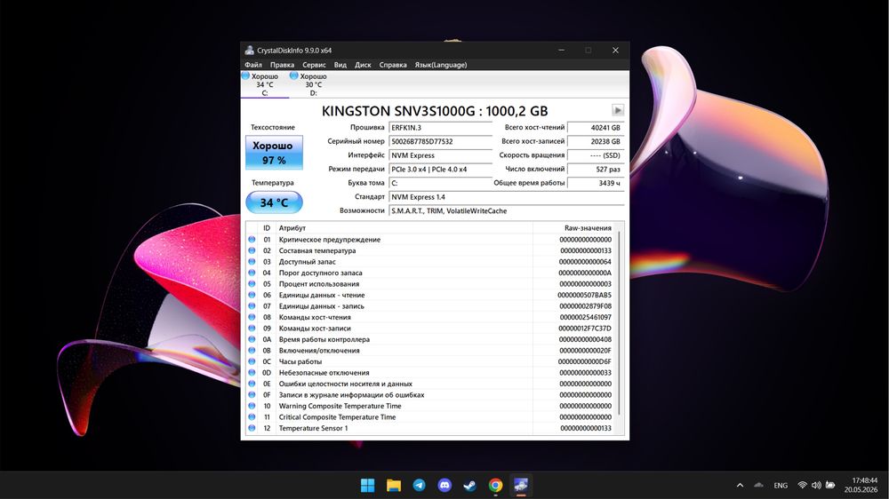Click the CrystalDiskInfo taskbar icon

(x=521, y=486)
